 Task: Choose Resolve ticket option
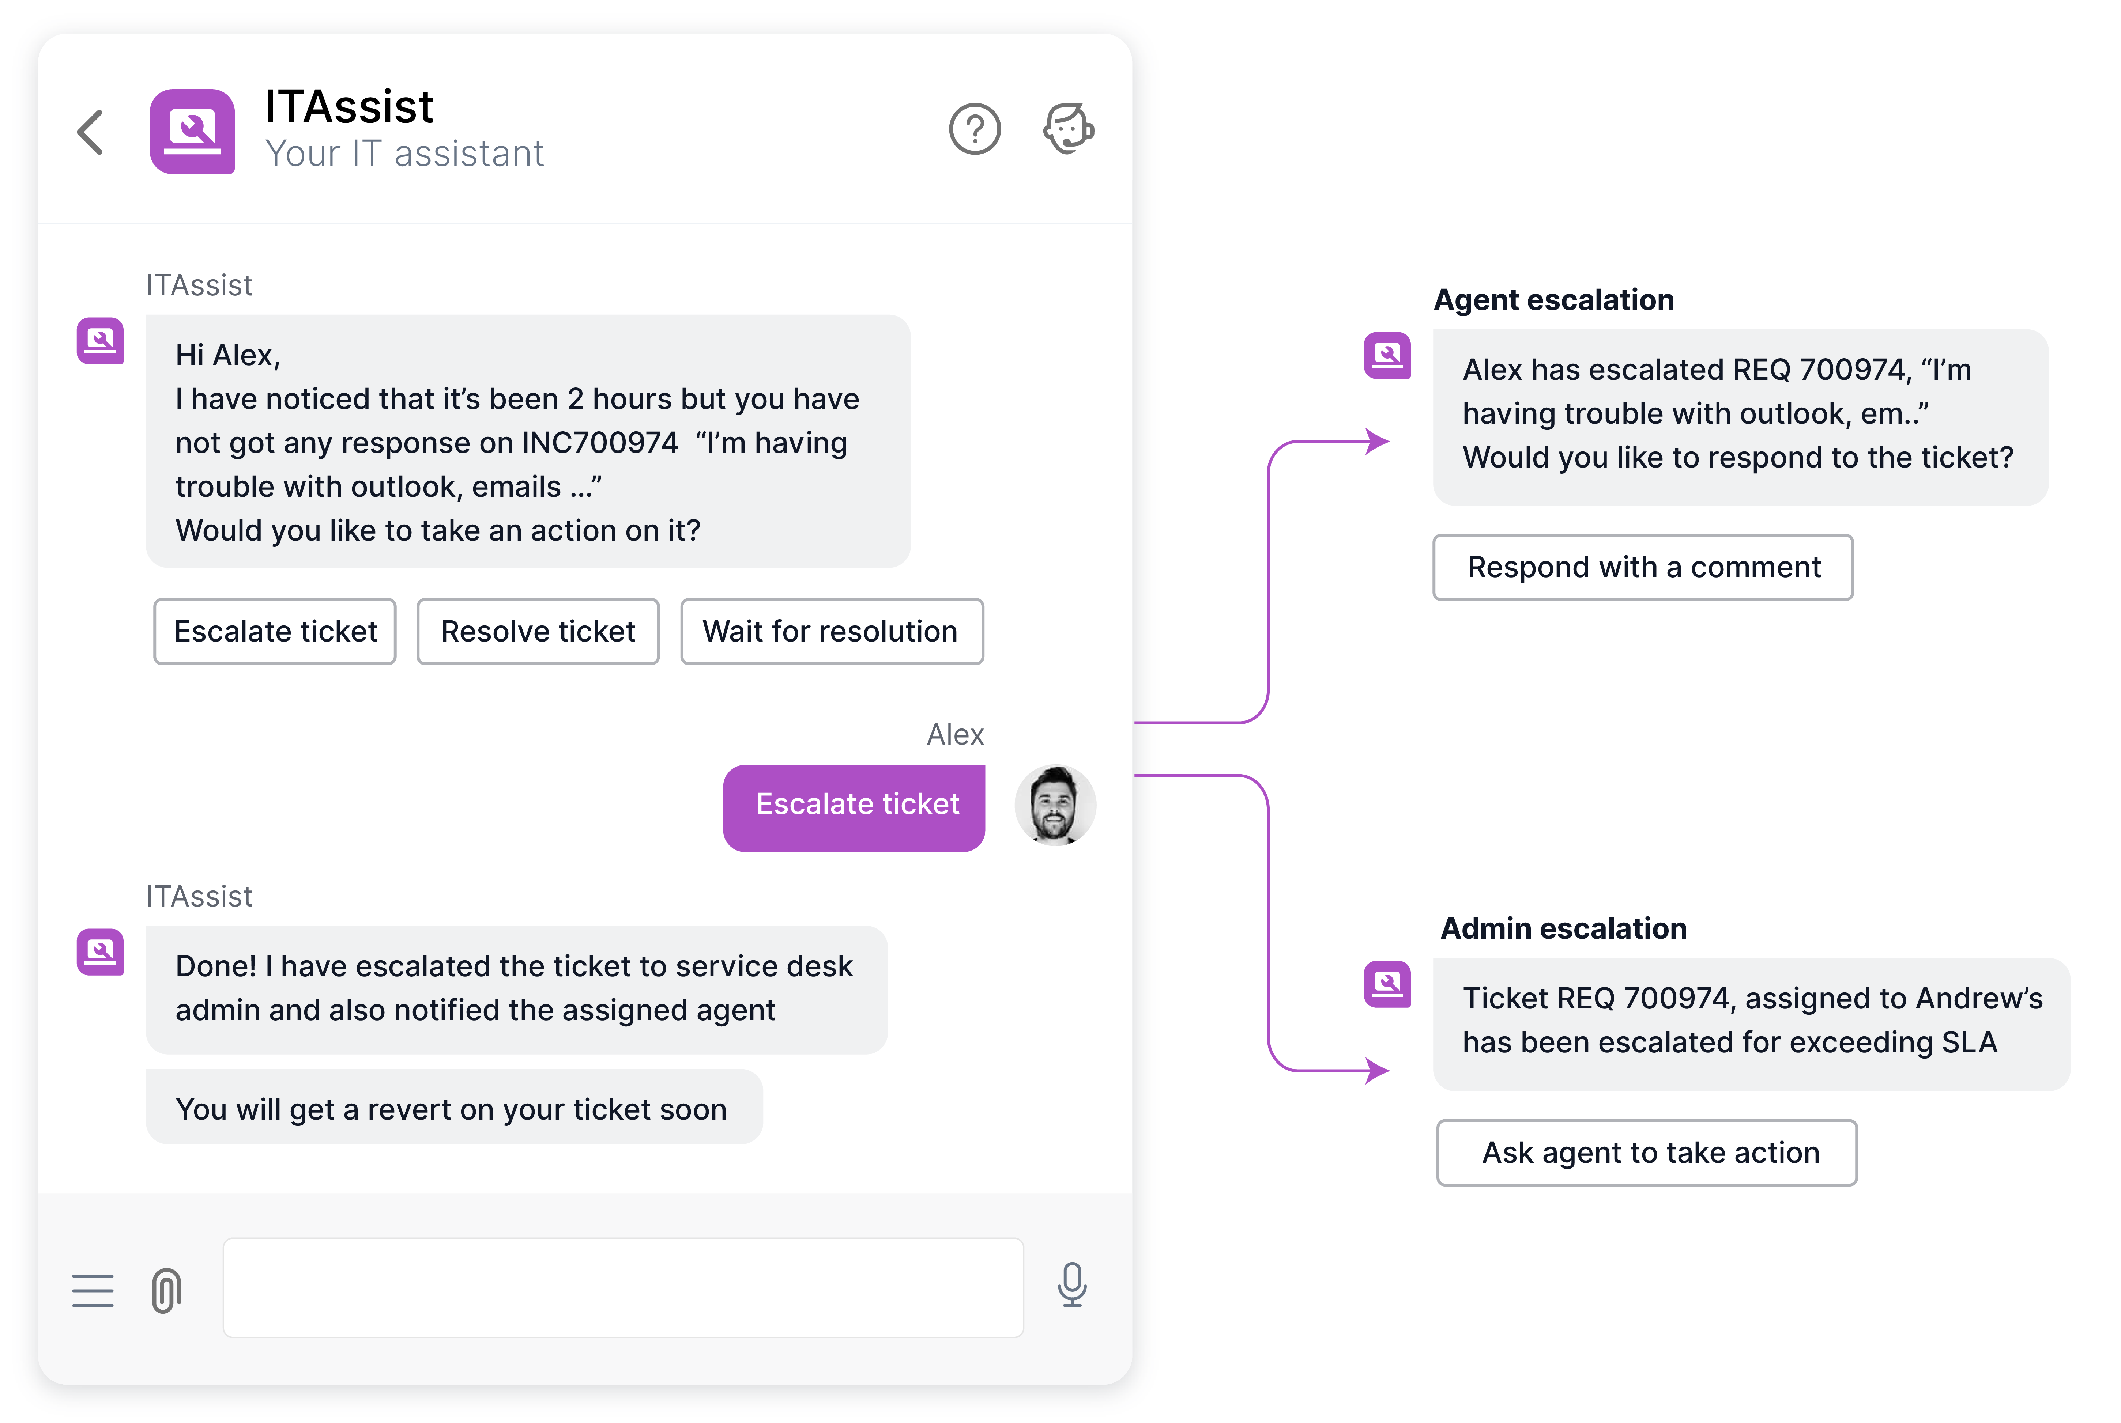pos(538,631)
